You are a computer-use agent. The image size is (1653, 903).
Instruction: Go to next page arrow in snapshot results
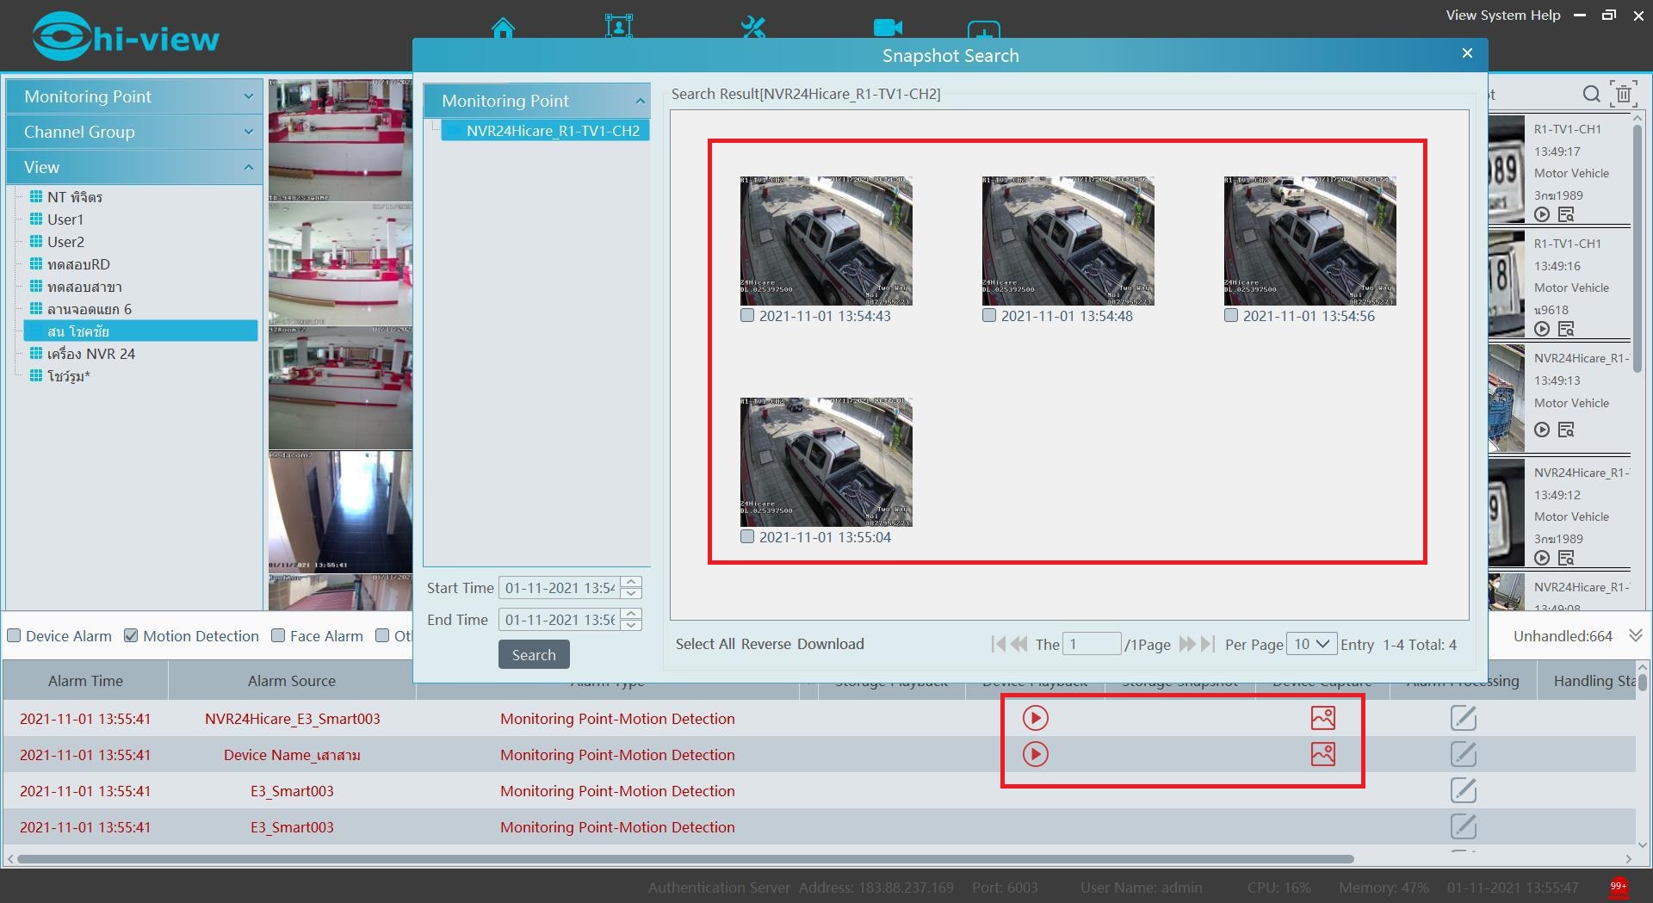click(x=1186, y=644)
